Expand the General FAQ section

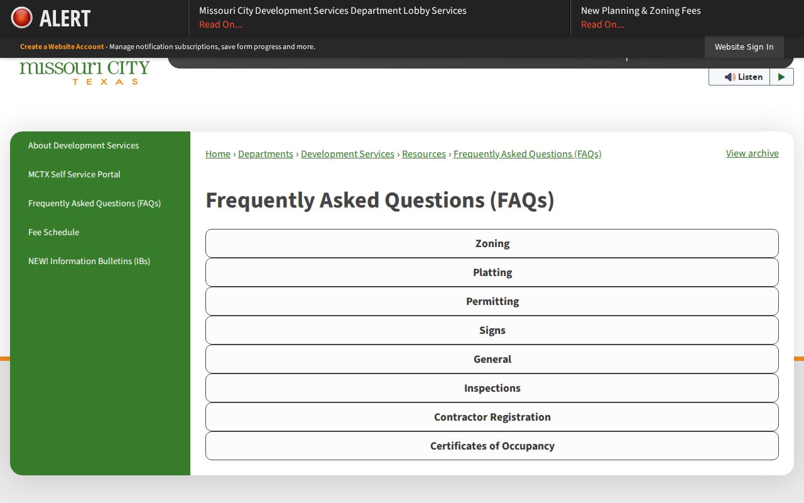492,359
